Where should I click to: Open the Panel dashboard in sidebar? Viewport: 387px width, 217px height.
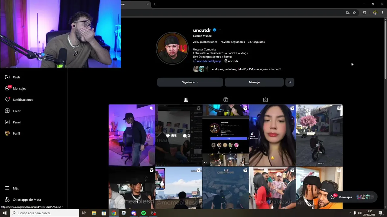pyautogui.click(x=13, y=122)
